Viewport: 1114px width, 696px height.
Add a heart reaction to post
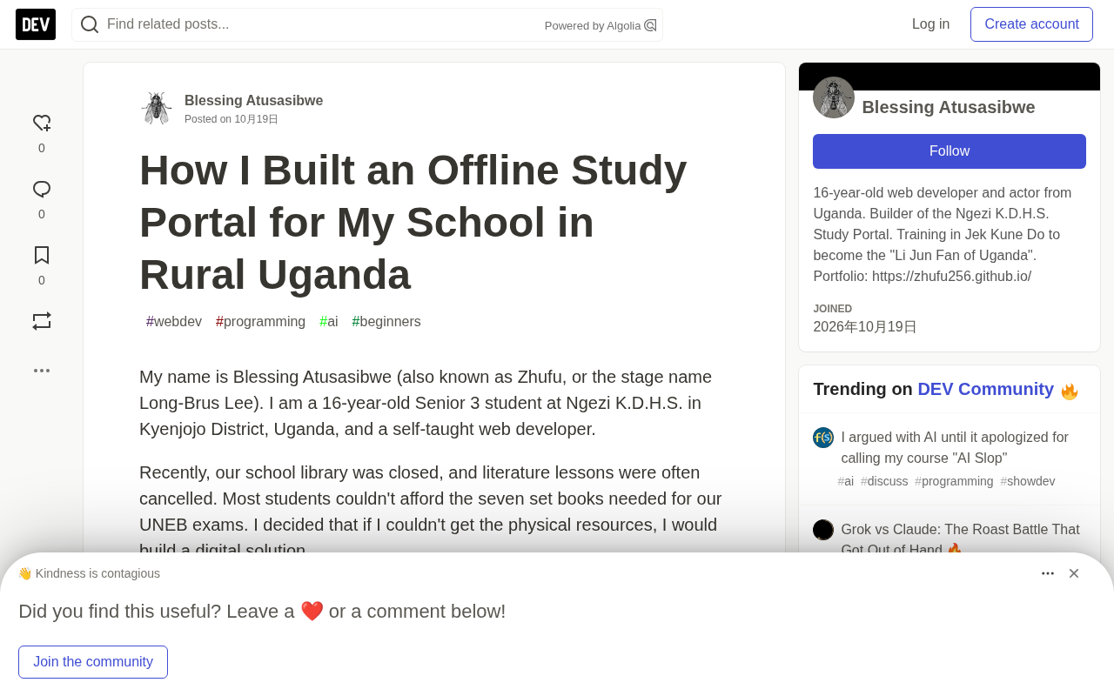coord(42,124)
